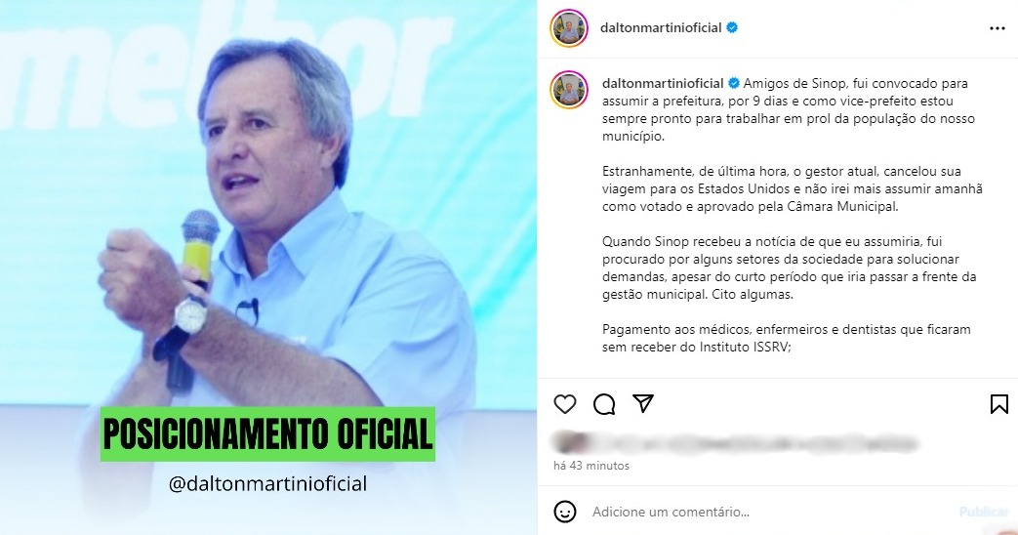Click the post caption text
This screenshot has height=535, width=1018.
[793, 215]
